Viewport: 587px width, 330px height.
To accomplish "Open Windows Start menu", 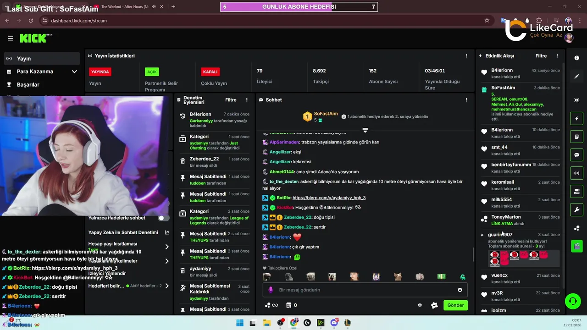I will 239,323.
